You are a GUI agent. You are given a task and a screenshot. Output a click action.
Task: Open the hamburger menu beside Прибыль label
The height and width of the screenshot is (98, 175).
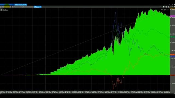[x=1, y=10]
